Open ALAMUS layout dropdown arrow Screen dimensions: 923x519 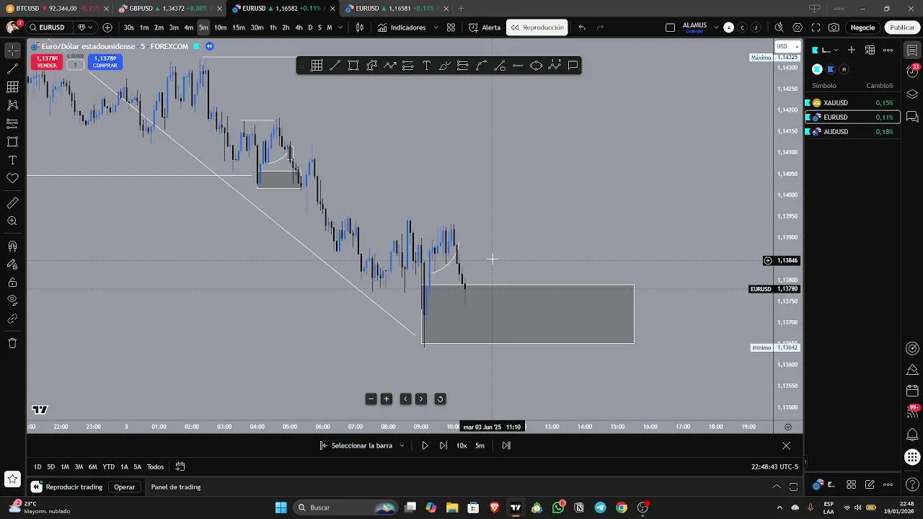pyautogui.click(x=716, y=27)
